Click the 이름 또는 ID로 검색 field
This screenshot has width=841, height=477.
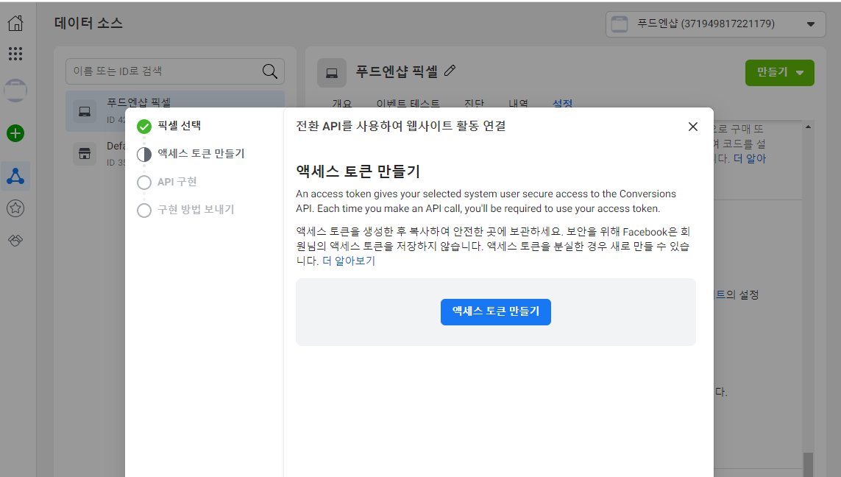175,71
